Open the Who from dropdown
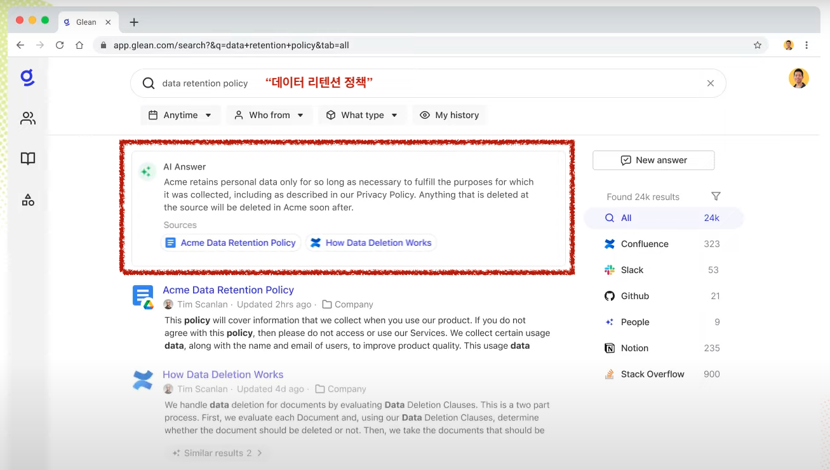This screenshot has width=830, height=470. 269,115
